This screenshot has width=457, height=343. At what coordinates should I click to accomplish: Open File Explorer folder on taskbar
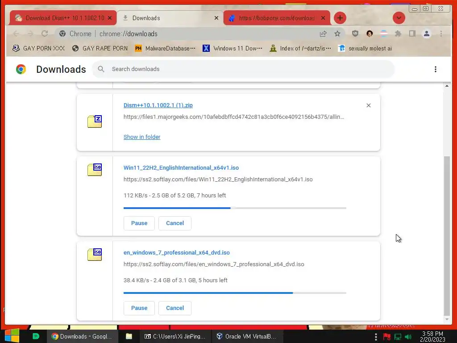pos(129,336)
